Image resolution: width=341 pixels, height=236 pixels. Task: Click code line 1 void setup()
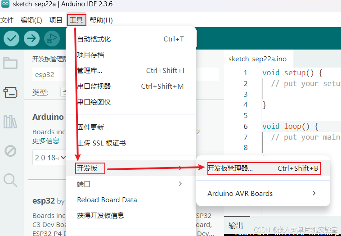point(292,73)
